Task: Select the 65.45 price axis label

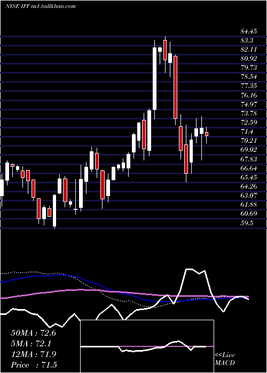Action: (249, 177)
